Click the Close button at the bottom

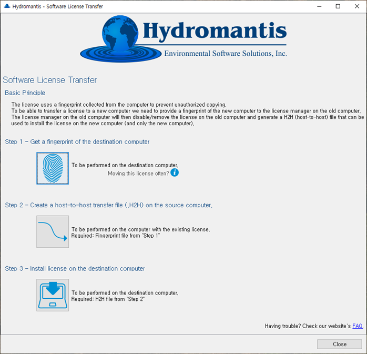coord(340,344)
